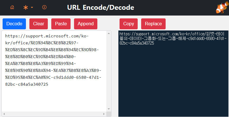Open the info circle icon
229x117 pixels.
click(x=44, y=7)
